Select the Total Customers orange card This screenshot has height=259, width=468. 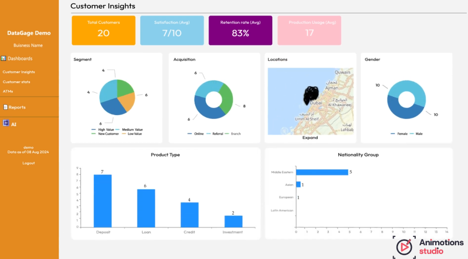tap(104, 30)
